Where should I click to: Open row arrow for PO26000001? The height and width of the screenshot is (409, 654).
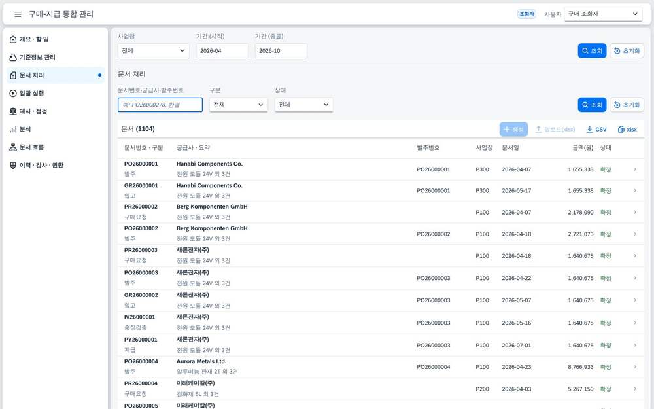pyautogui.click(x=635, y=169)
